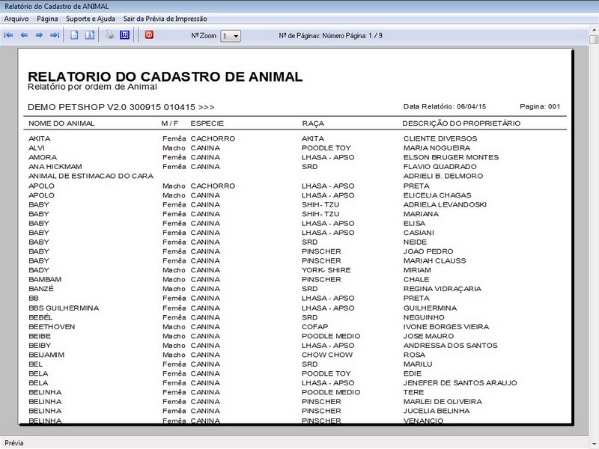
Task: Click the vertical scrollbar up arrow
Action: click(594, 30)
